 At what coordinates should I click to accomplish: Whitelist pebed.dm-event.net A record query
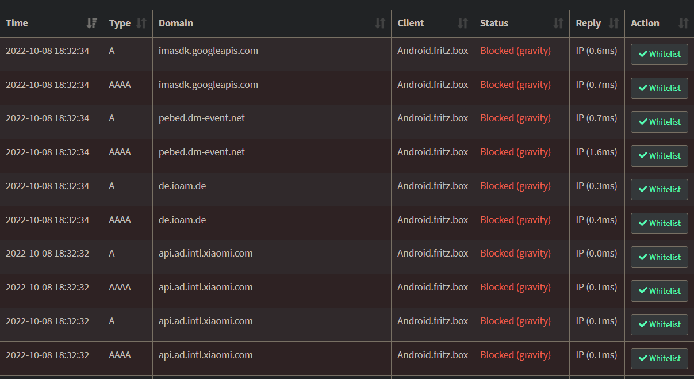[x=659, y=122]
